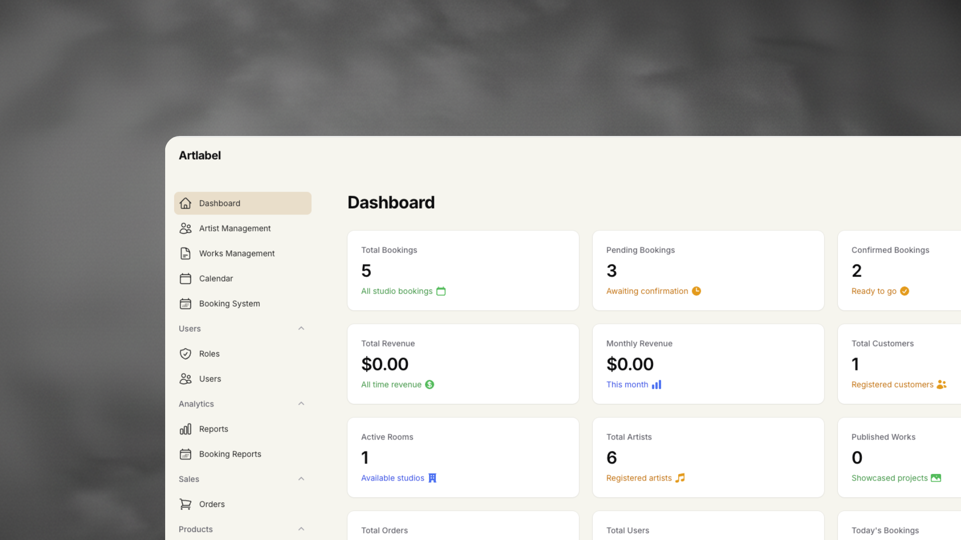Collapse the Users section in the sidebar

[x=301, y=328]
